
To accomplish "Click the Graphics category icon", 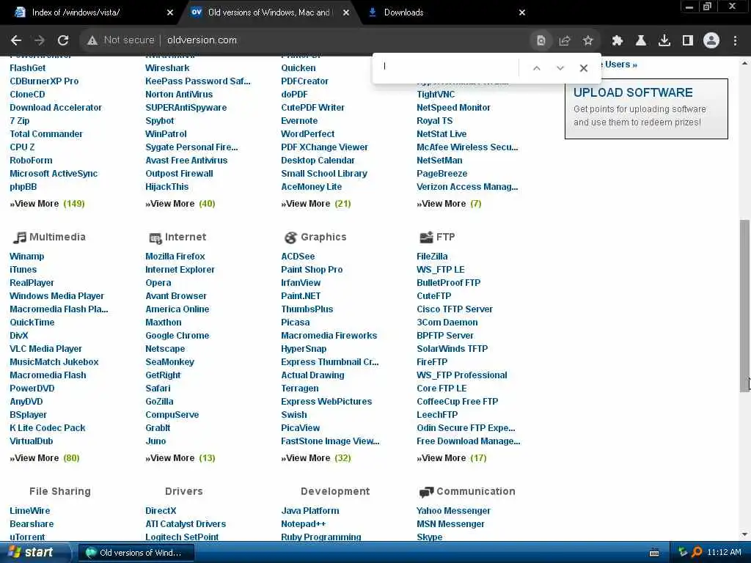I will (290, 238).
